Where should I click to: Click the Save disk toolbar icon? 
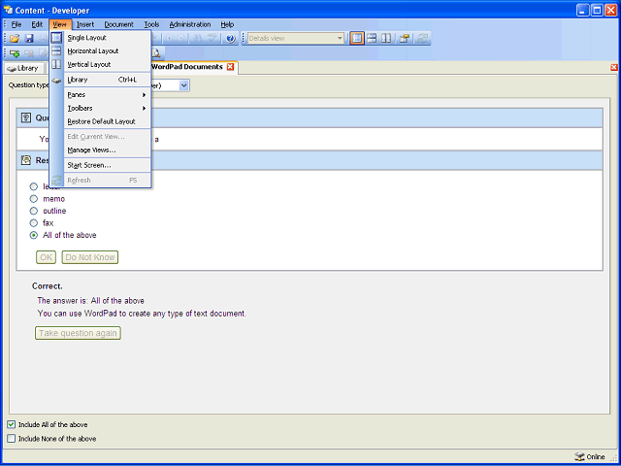[29, 39]
